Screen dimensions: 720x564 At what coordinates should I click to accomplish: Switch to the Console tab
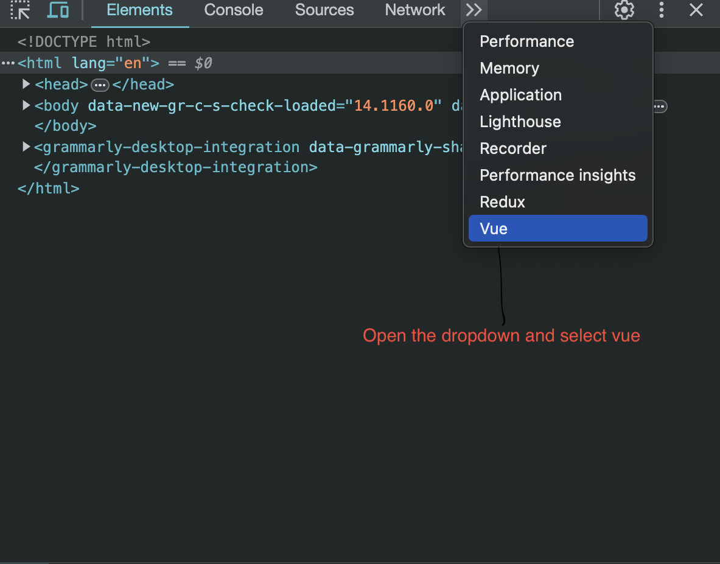(x=233, y=10)
